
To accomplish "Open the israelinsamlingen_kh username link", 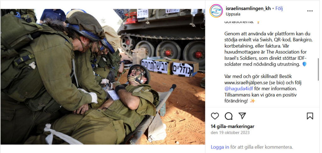I will [x=248, y=8].
